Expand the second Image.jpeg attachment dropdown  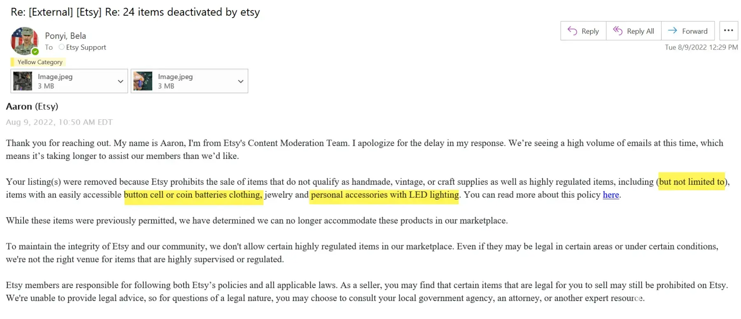[x=240, y=81]
